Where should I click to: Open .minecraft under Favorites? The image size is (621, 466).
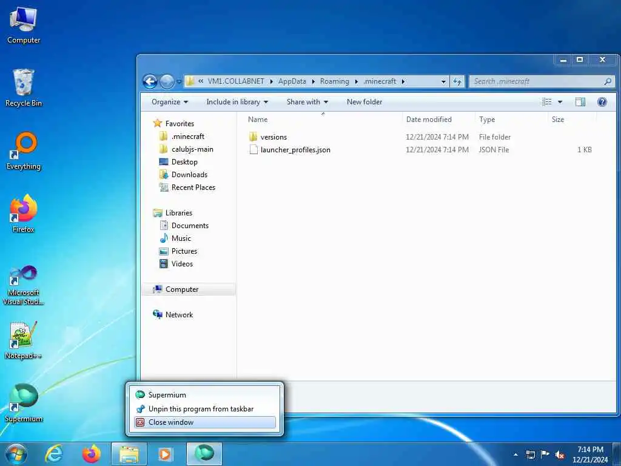tap(188, 137)
